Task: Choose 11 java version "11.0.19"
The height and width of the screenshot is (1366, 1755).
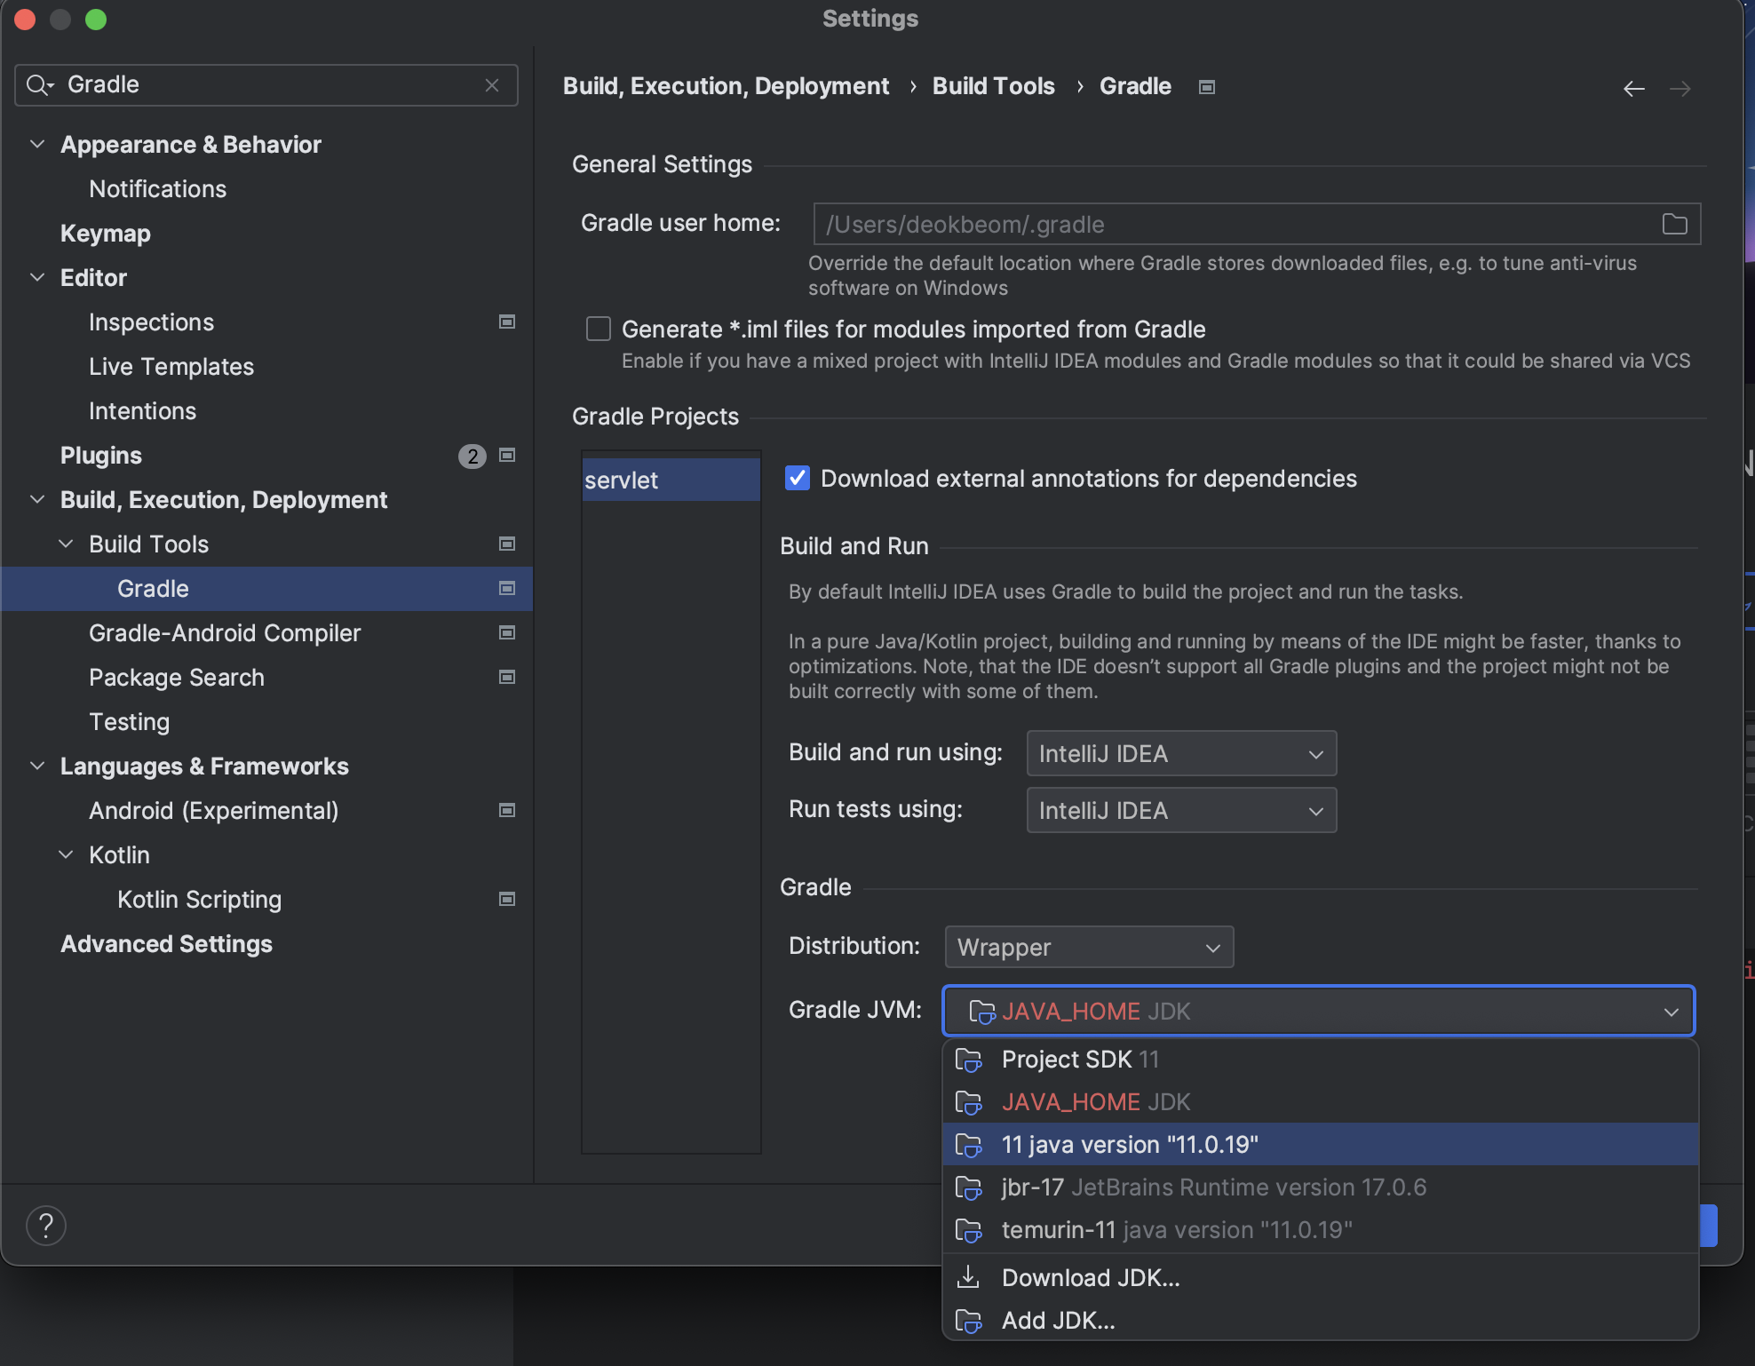Action: pos(1320,1145)
